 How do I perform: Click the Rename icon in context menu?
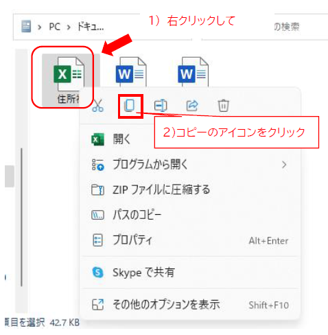click(161, 106)
